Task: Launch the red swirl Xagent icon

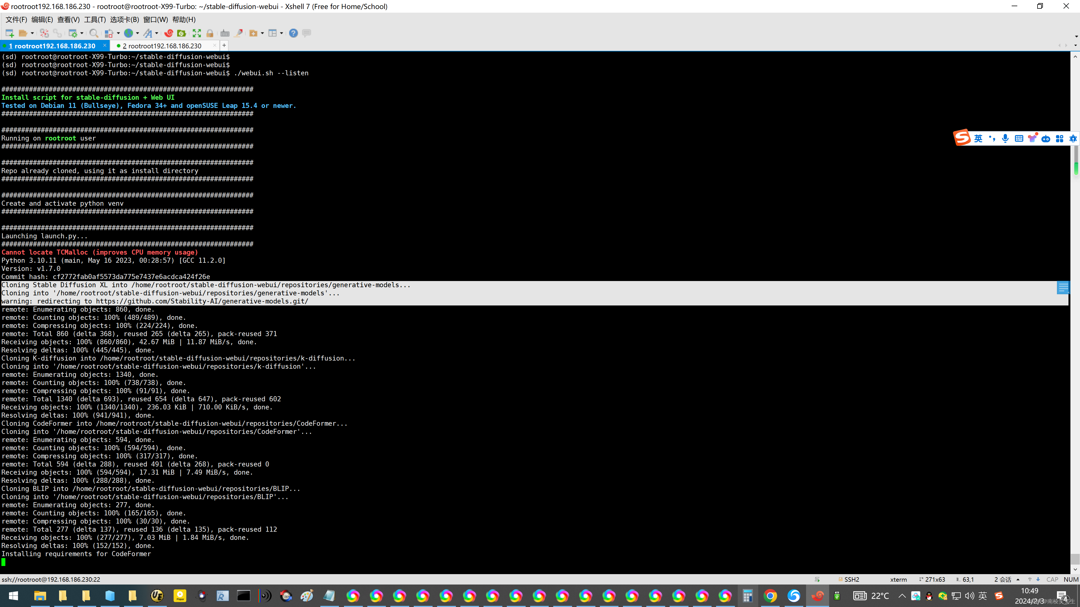Action: click(169, 33)
